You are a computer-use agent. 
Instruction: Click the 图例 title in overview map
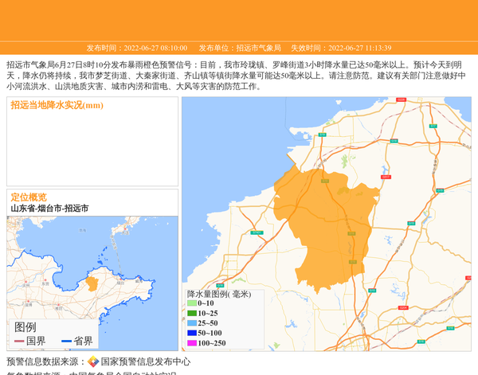click(25, 327)
